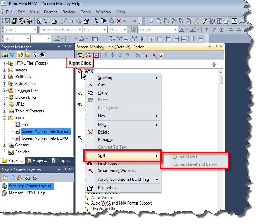Click the binoculars icon in Project Manager
Image resolution: width=260 pixels, height=224 pixels.
(5, 55)
